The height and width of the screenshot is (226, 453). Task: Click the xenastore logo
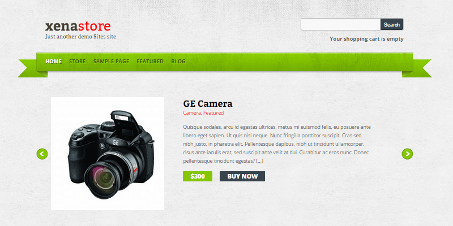[78, 26]
